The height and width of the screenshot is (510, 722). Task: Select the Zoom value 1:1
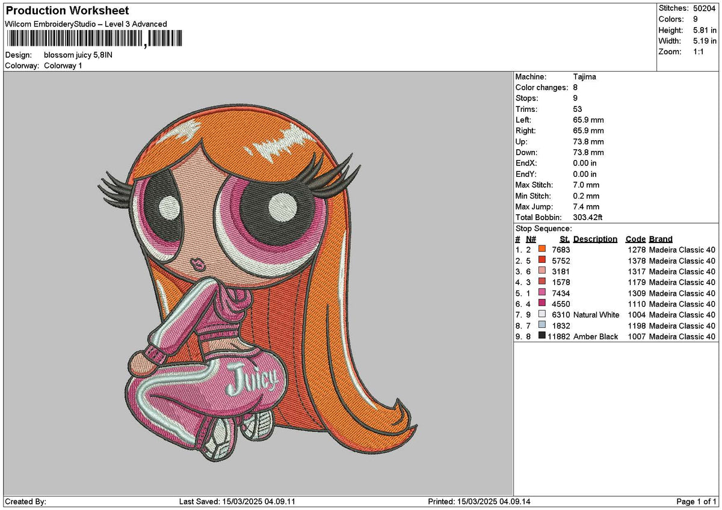click(x=700, y=52)
